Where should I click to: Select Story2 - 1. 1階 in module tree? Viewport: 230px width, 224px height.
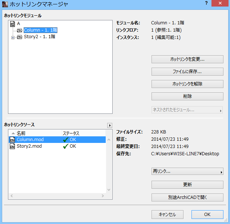[x=40, y=37]
